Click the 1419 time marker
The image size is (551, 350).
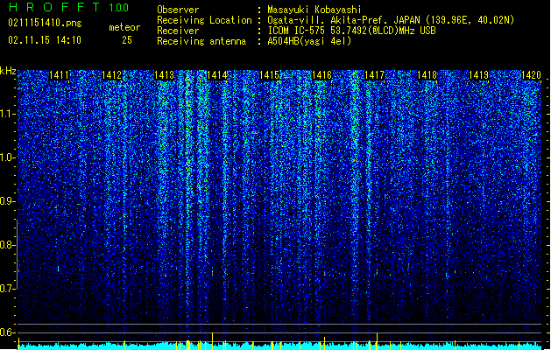(x=479, y=75)
